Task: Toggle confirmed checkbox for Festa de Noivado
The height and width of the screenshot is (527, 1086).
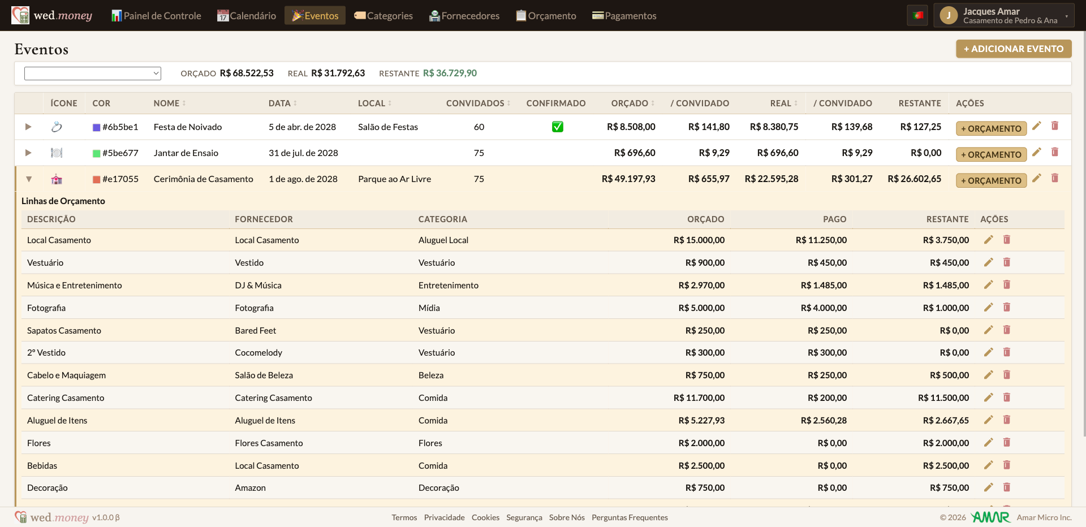Action: pyautogui.click(x=557, y=127)
